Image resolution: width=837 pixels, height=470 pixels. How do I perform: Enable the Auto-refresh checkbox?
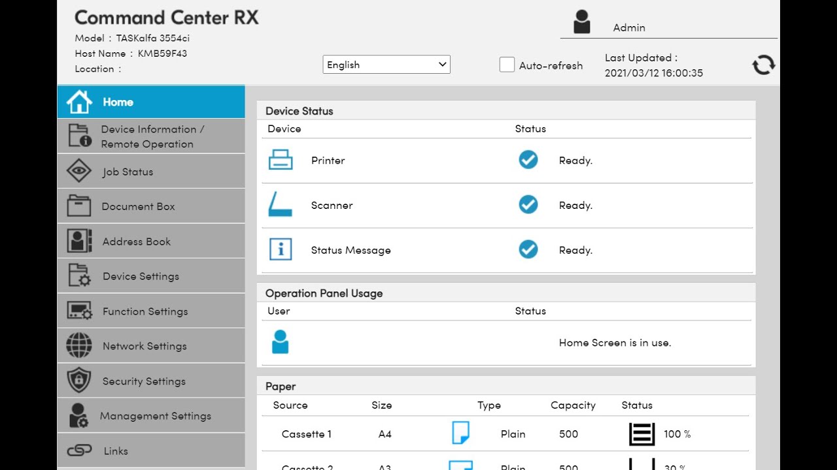pos(507,65)
